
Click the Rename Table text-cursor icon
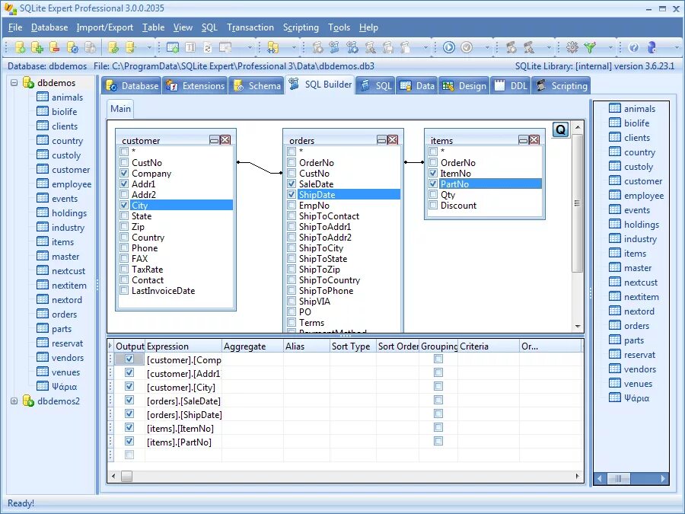point(190,47)
